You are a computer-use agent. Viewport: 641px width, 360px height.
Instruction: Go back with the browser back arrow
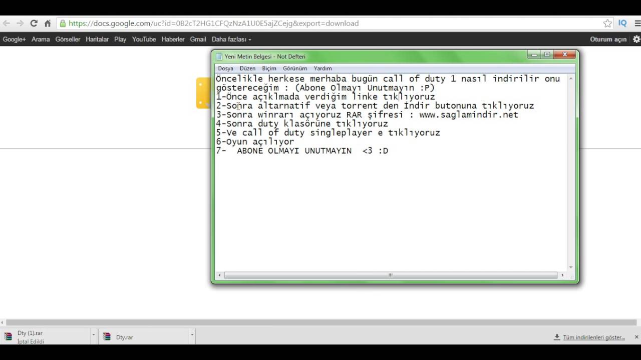[6, 23]
